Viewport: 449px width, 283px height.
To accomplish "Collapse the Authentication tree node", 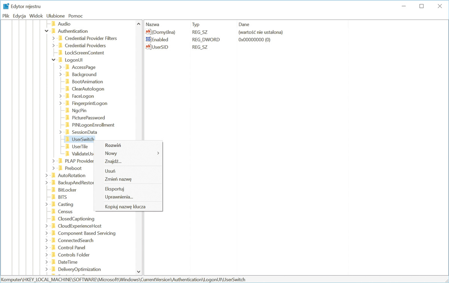I will point(46,31).
